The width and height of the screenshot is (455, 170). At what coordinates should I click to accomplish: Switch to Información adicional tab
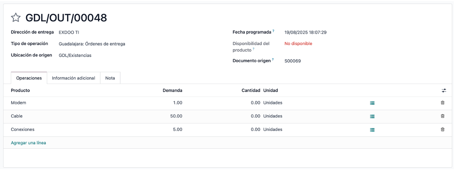coord(73,78)
